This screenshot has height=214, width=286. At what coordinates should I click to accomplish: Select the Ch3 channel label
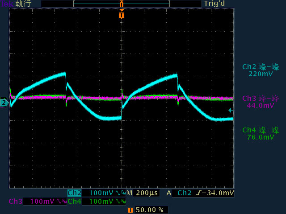16,202
